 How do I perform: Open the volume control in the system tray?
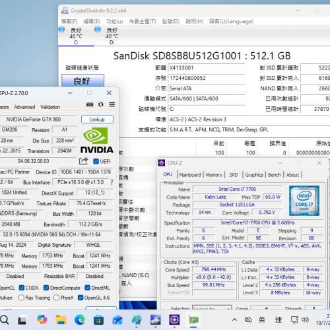[x=305, y=319]
